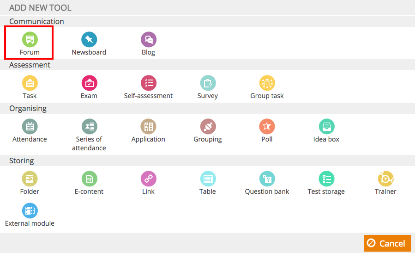Viewport: 415px width, 253px height.
Task: Select the Attendance calendar icon
Action: pos(30,127)
